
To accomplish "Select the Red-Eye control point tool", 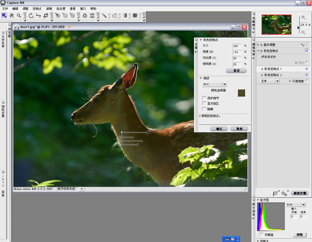I will (92, 16).
